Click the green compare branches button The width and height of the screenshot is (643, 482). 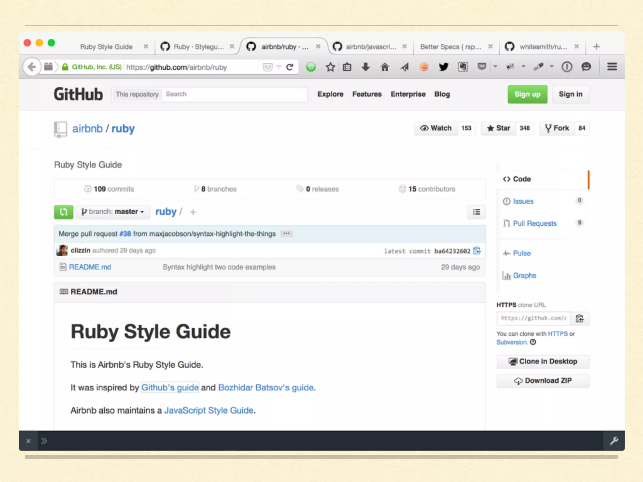[63, 212]
